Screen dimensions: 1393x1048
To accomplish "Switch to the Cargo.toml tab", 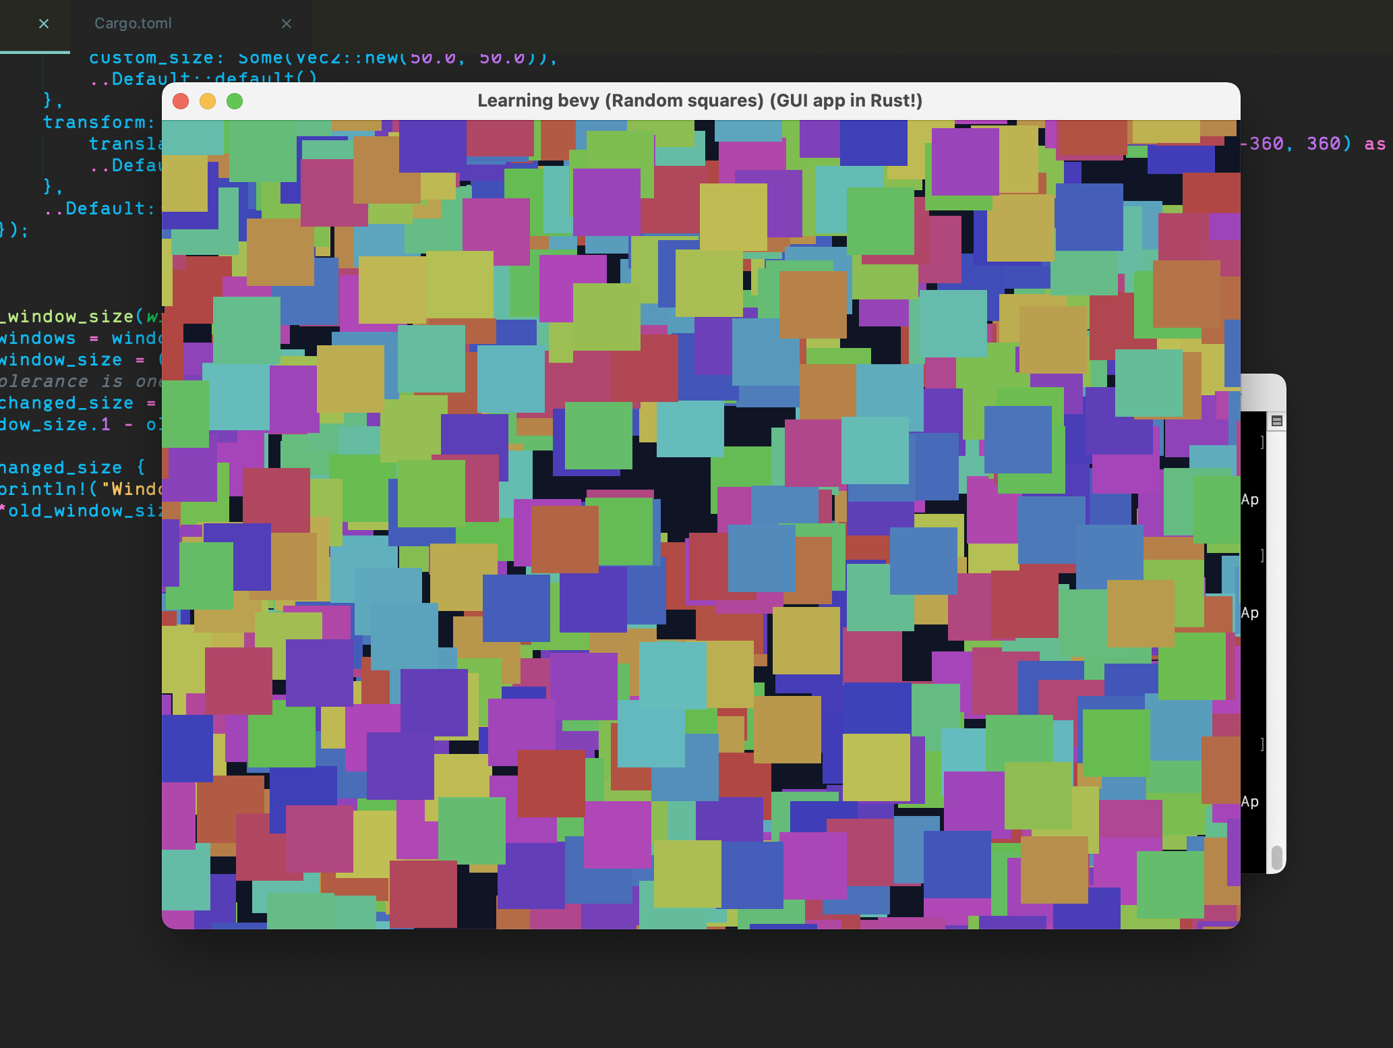I will (x=134, y=24).
